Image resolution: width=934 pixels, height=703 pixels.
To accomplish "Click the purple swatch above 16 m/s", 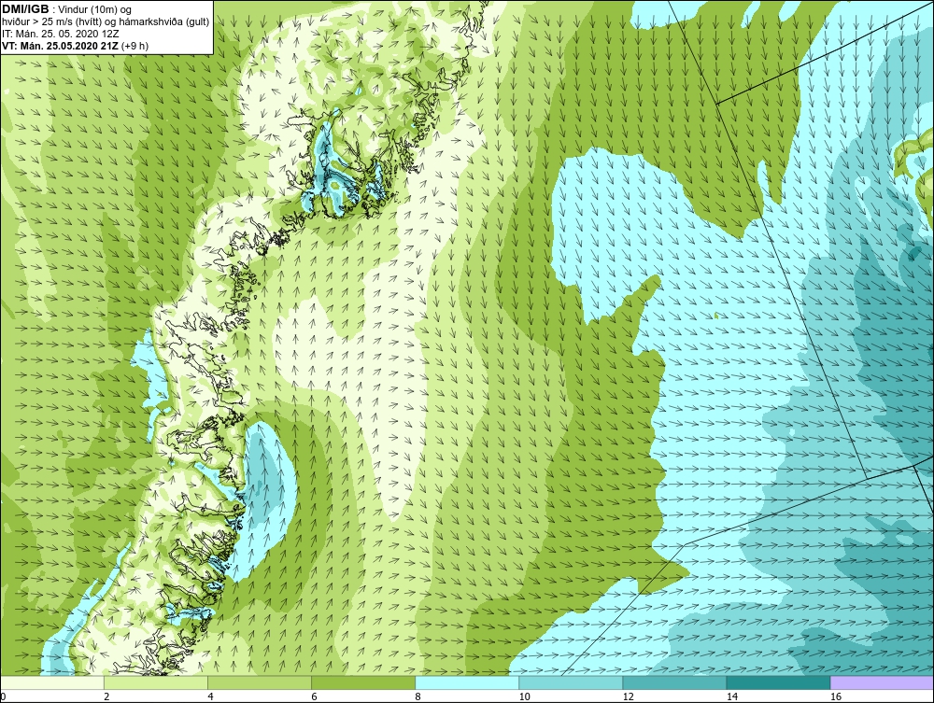I will (882, 682).
